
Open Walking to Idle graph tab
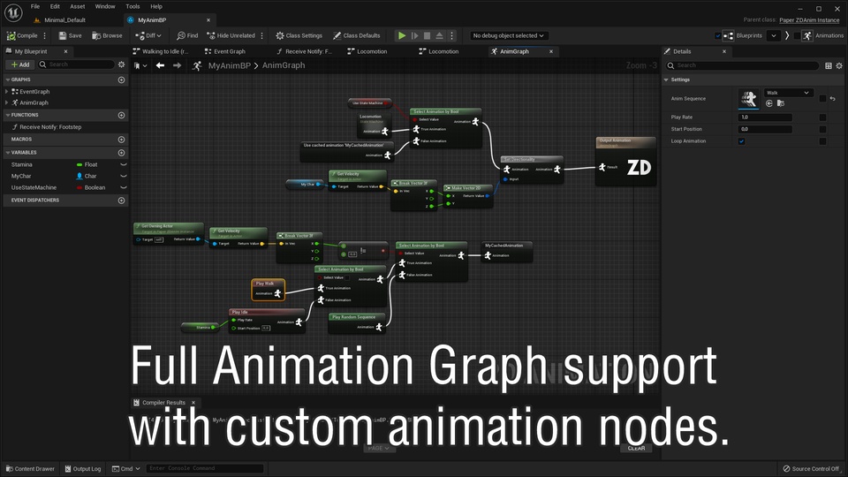(164, 51)
